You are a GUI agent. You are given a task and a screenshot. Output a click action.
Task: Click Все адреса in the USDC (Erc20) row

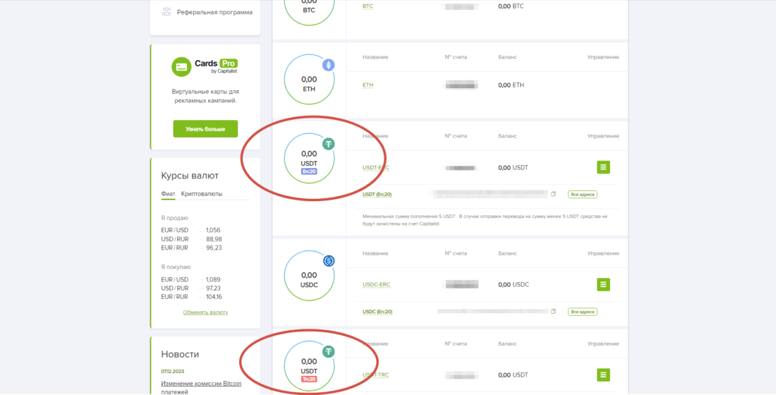click(x=583, y=312)
